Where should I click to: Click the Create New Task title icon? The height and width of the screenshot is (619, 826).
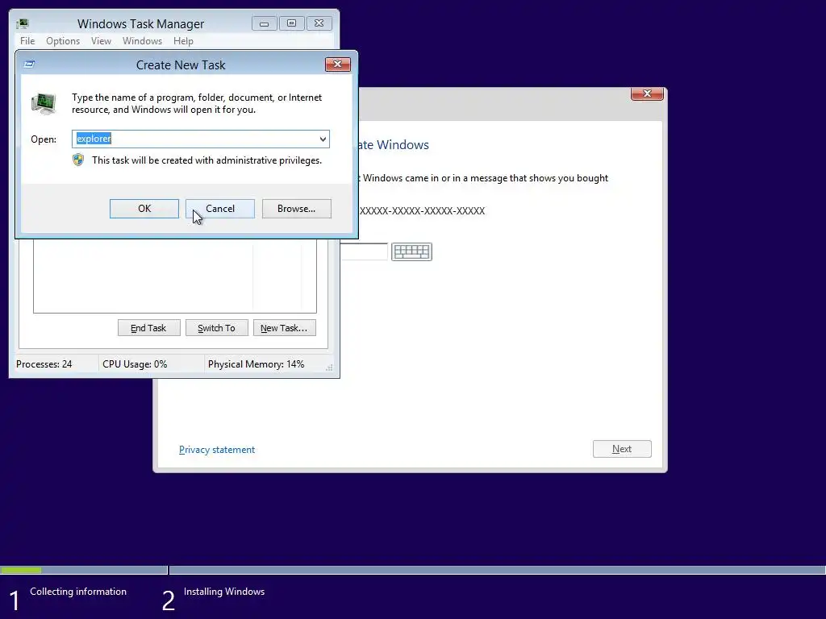point(29,64)
